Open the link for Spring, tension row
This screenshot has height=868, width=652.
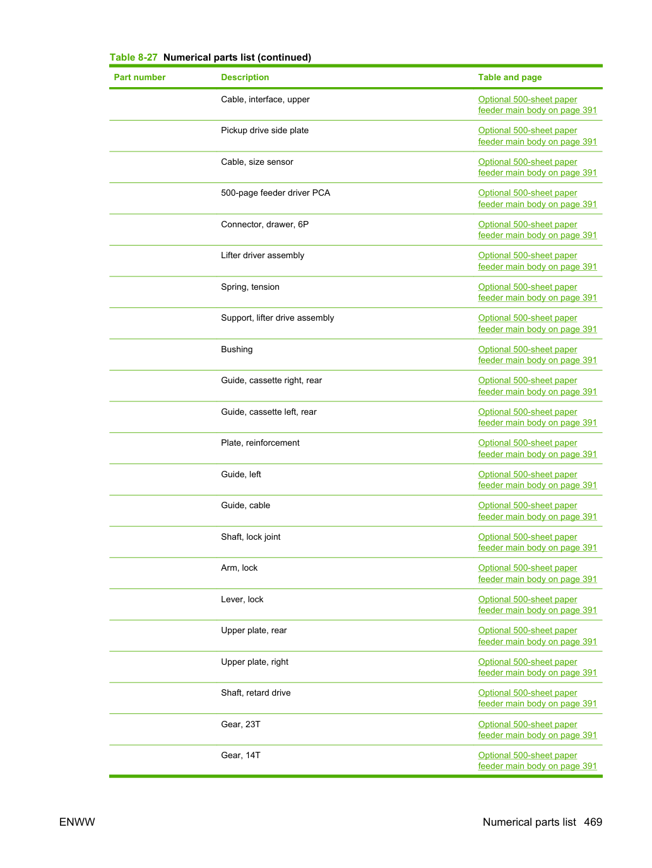point(537,292)
